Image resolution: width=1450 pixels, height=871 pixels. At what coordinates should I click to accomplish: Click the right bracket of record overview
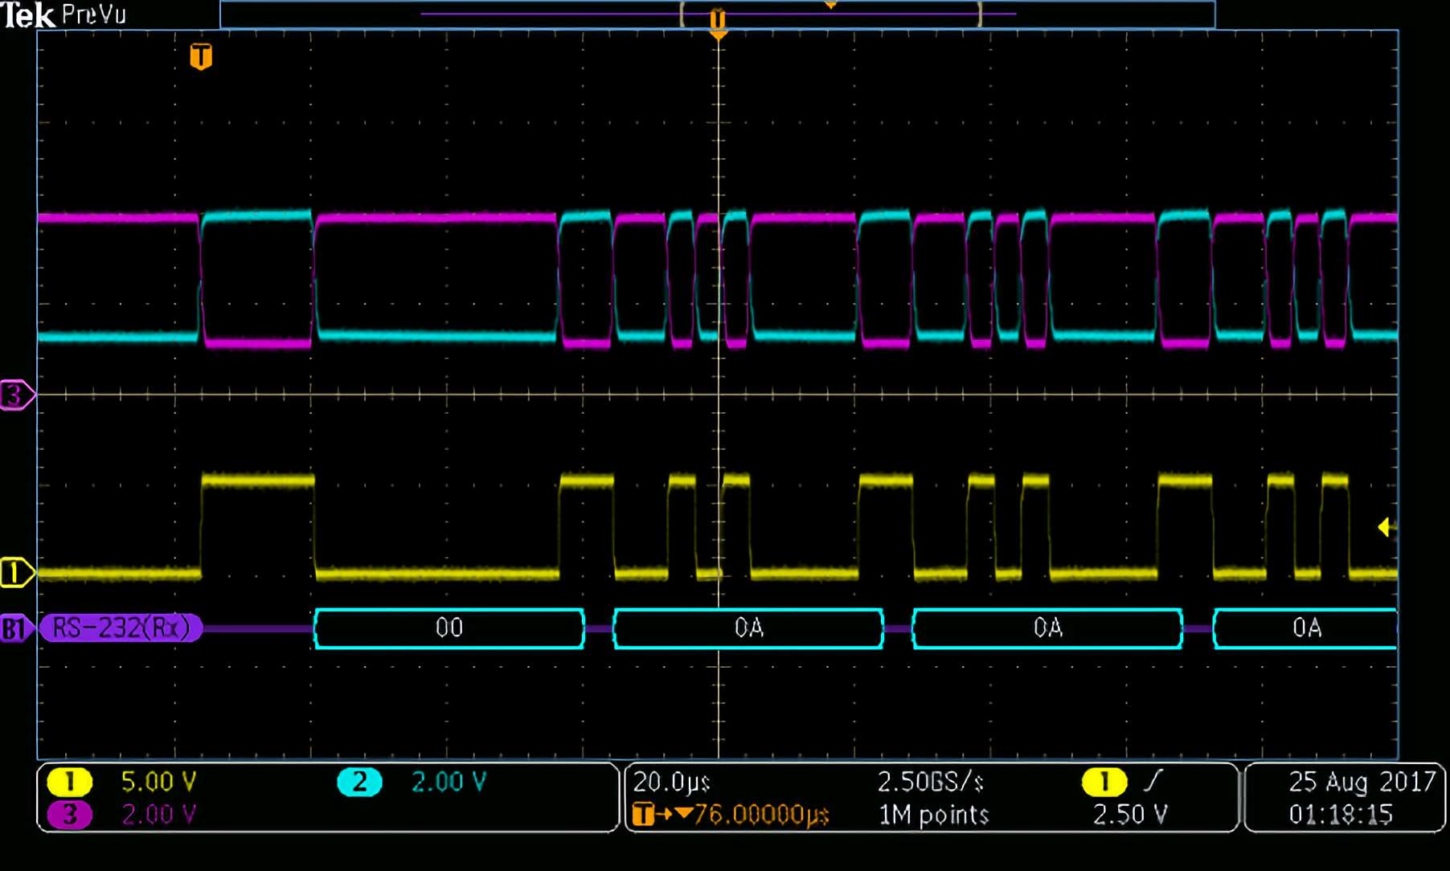979,14
